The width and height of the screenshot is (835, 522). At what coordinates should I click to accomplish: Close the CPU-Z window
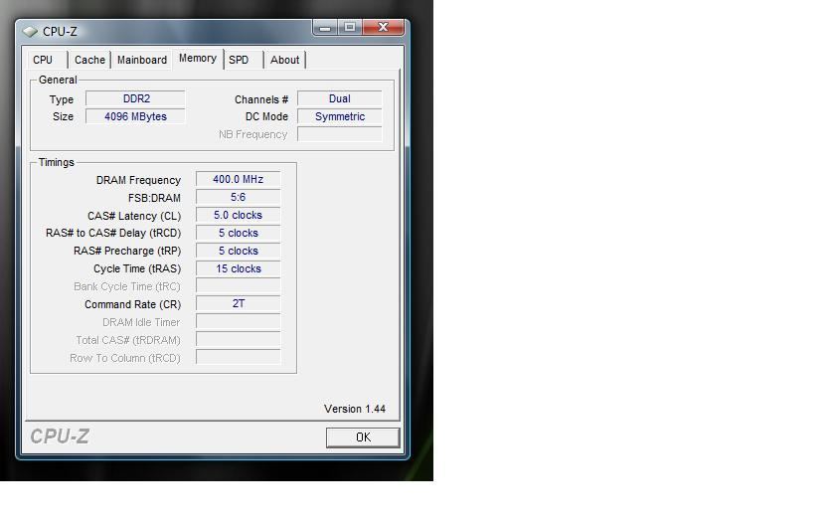click(x=383, y=27)
